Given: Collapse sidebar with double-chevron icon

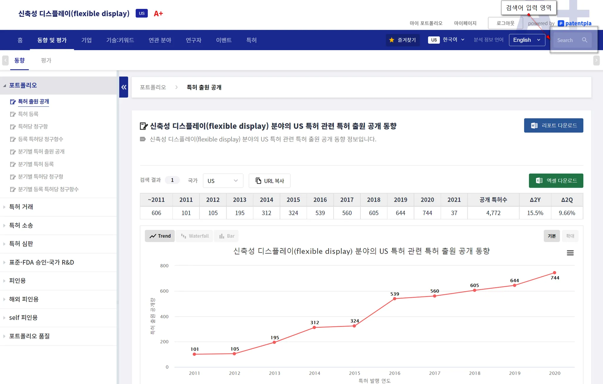Looking at the screenshot, I should [124, 87].
